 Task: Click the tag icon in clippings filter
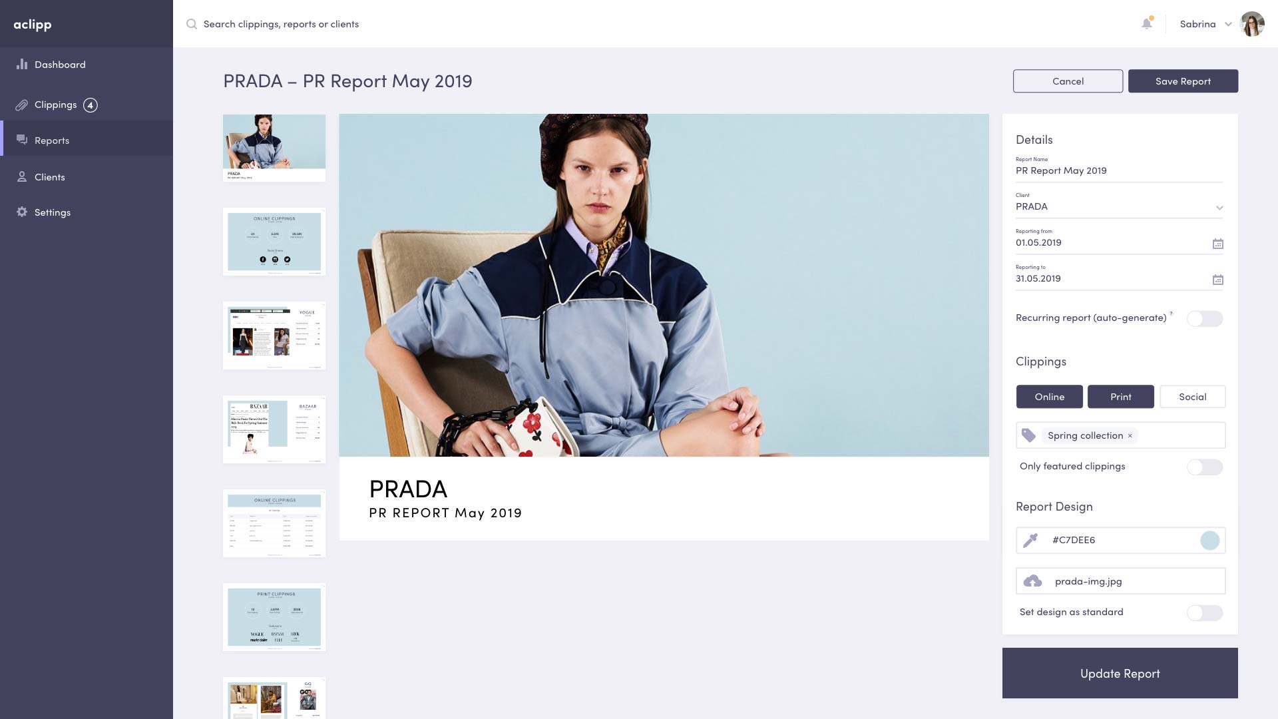click(1028, 435)
